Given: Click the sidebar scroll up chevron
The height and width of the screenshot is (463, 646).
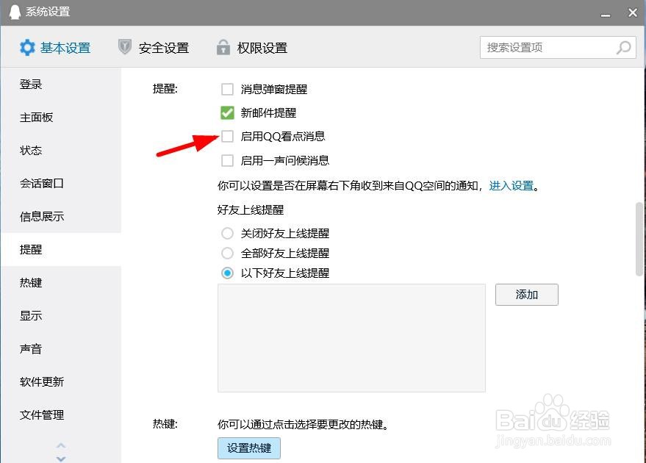Looking at the screenshot, I should (x=61, y=445).
